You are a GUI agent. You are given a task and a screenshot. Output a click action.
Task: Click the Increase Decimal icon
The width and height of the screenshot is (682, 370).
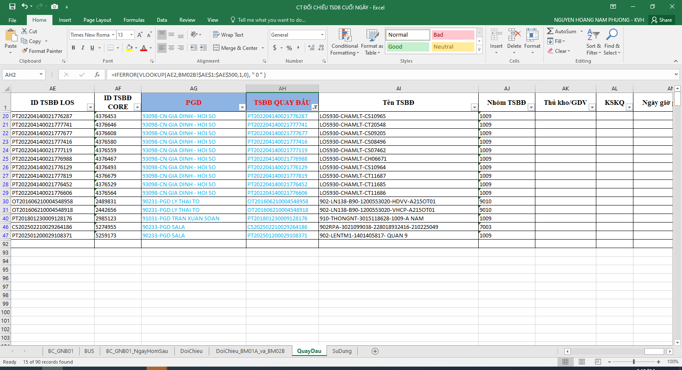[311, 48]
